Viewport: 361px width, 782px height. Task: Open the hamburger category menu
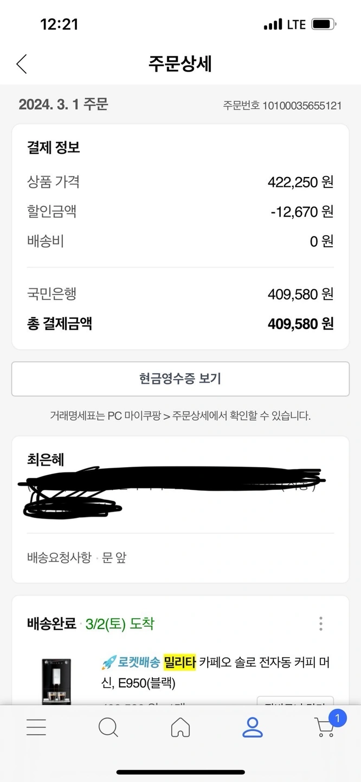(x=36, y=727)
